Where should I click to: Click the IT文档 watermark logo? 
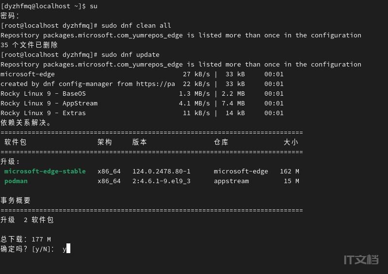click(x=361, y=259)
